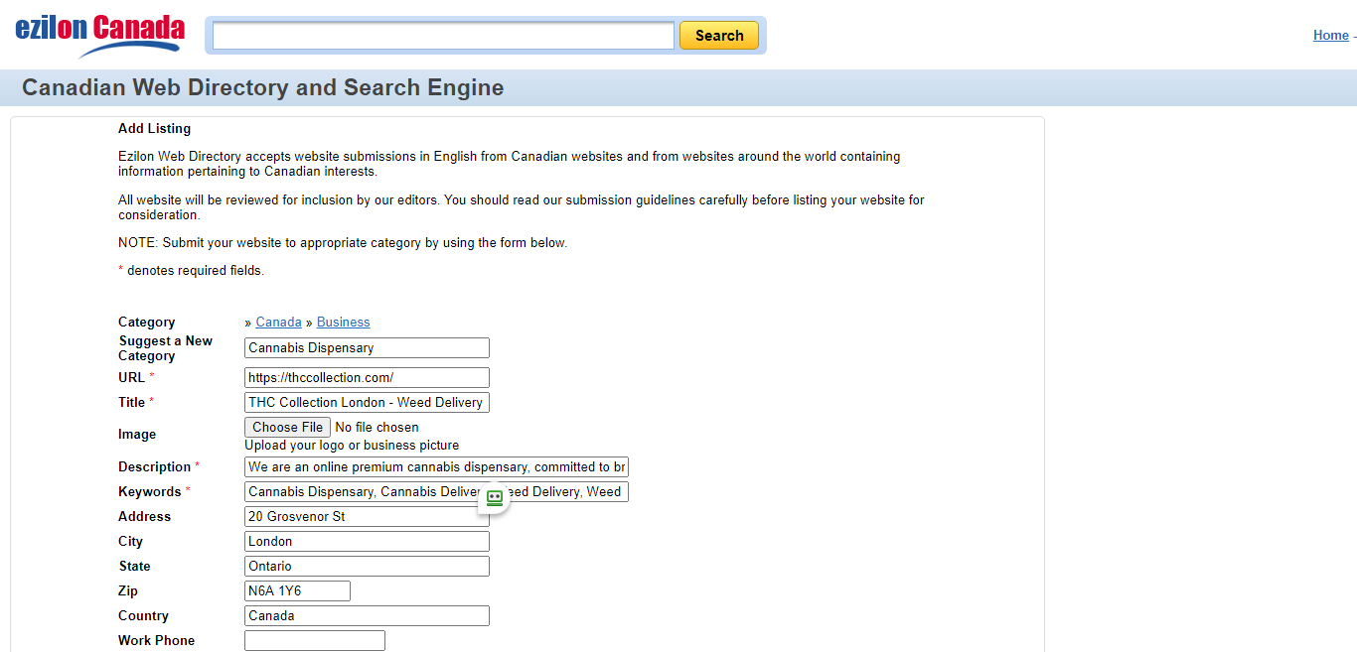Click the yellow Search button

pyautogui.click(x=719, y=36)
